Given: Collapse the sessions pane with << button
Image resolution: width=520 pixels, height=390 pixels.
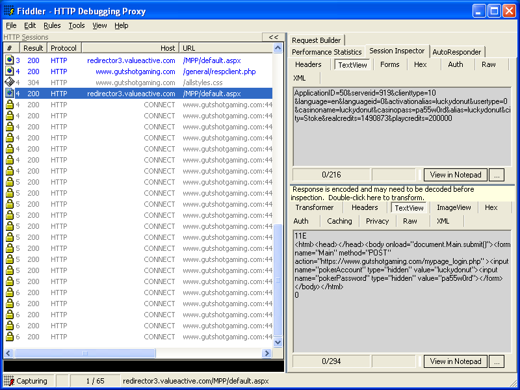Looking at the screenshot, I should pos(273,37).
